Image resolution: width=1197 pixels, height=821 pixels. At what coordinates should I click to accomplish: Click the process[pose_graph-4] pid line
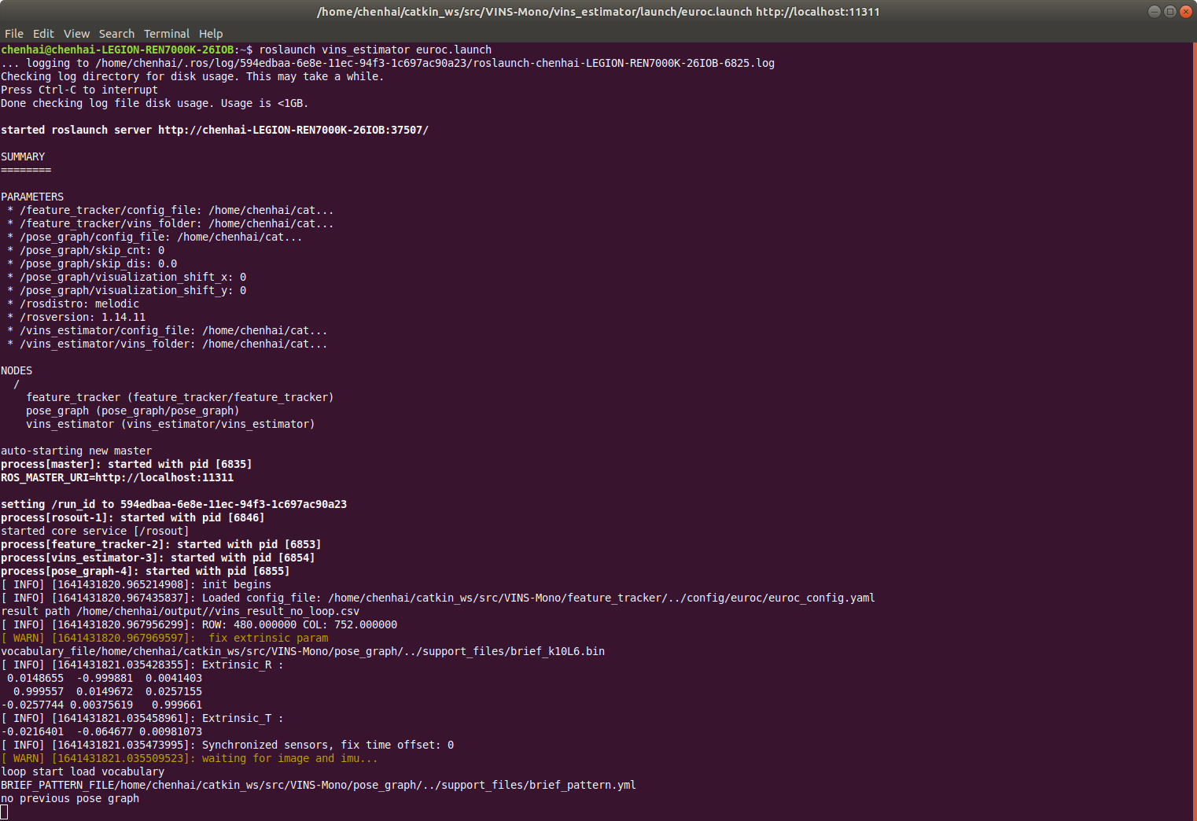coord(145,571)
